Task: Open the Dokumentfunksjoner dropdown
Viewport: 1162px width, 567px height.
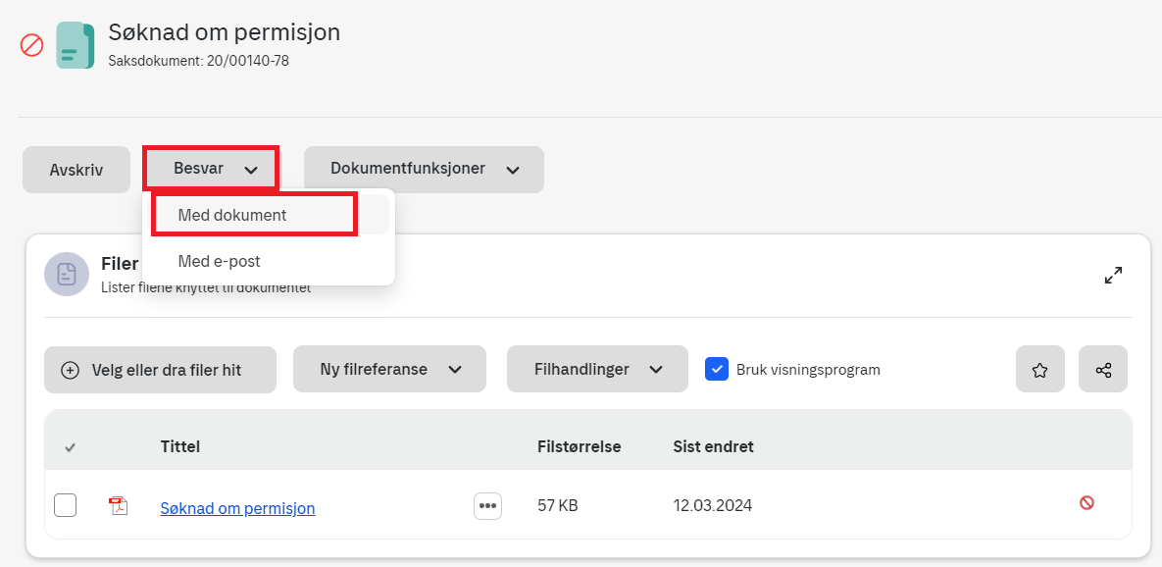Action: point(424,169)
